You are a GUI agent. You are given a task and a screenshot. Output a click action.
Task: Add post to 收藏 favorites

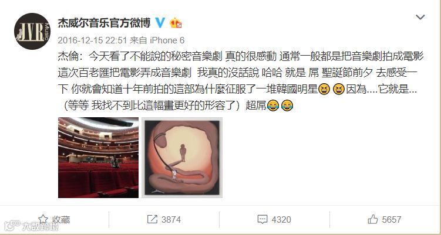pos(54,219)
